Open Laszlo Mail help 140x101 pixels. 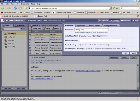tap(136, 21)
